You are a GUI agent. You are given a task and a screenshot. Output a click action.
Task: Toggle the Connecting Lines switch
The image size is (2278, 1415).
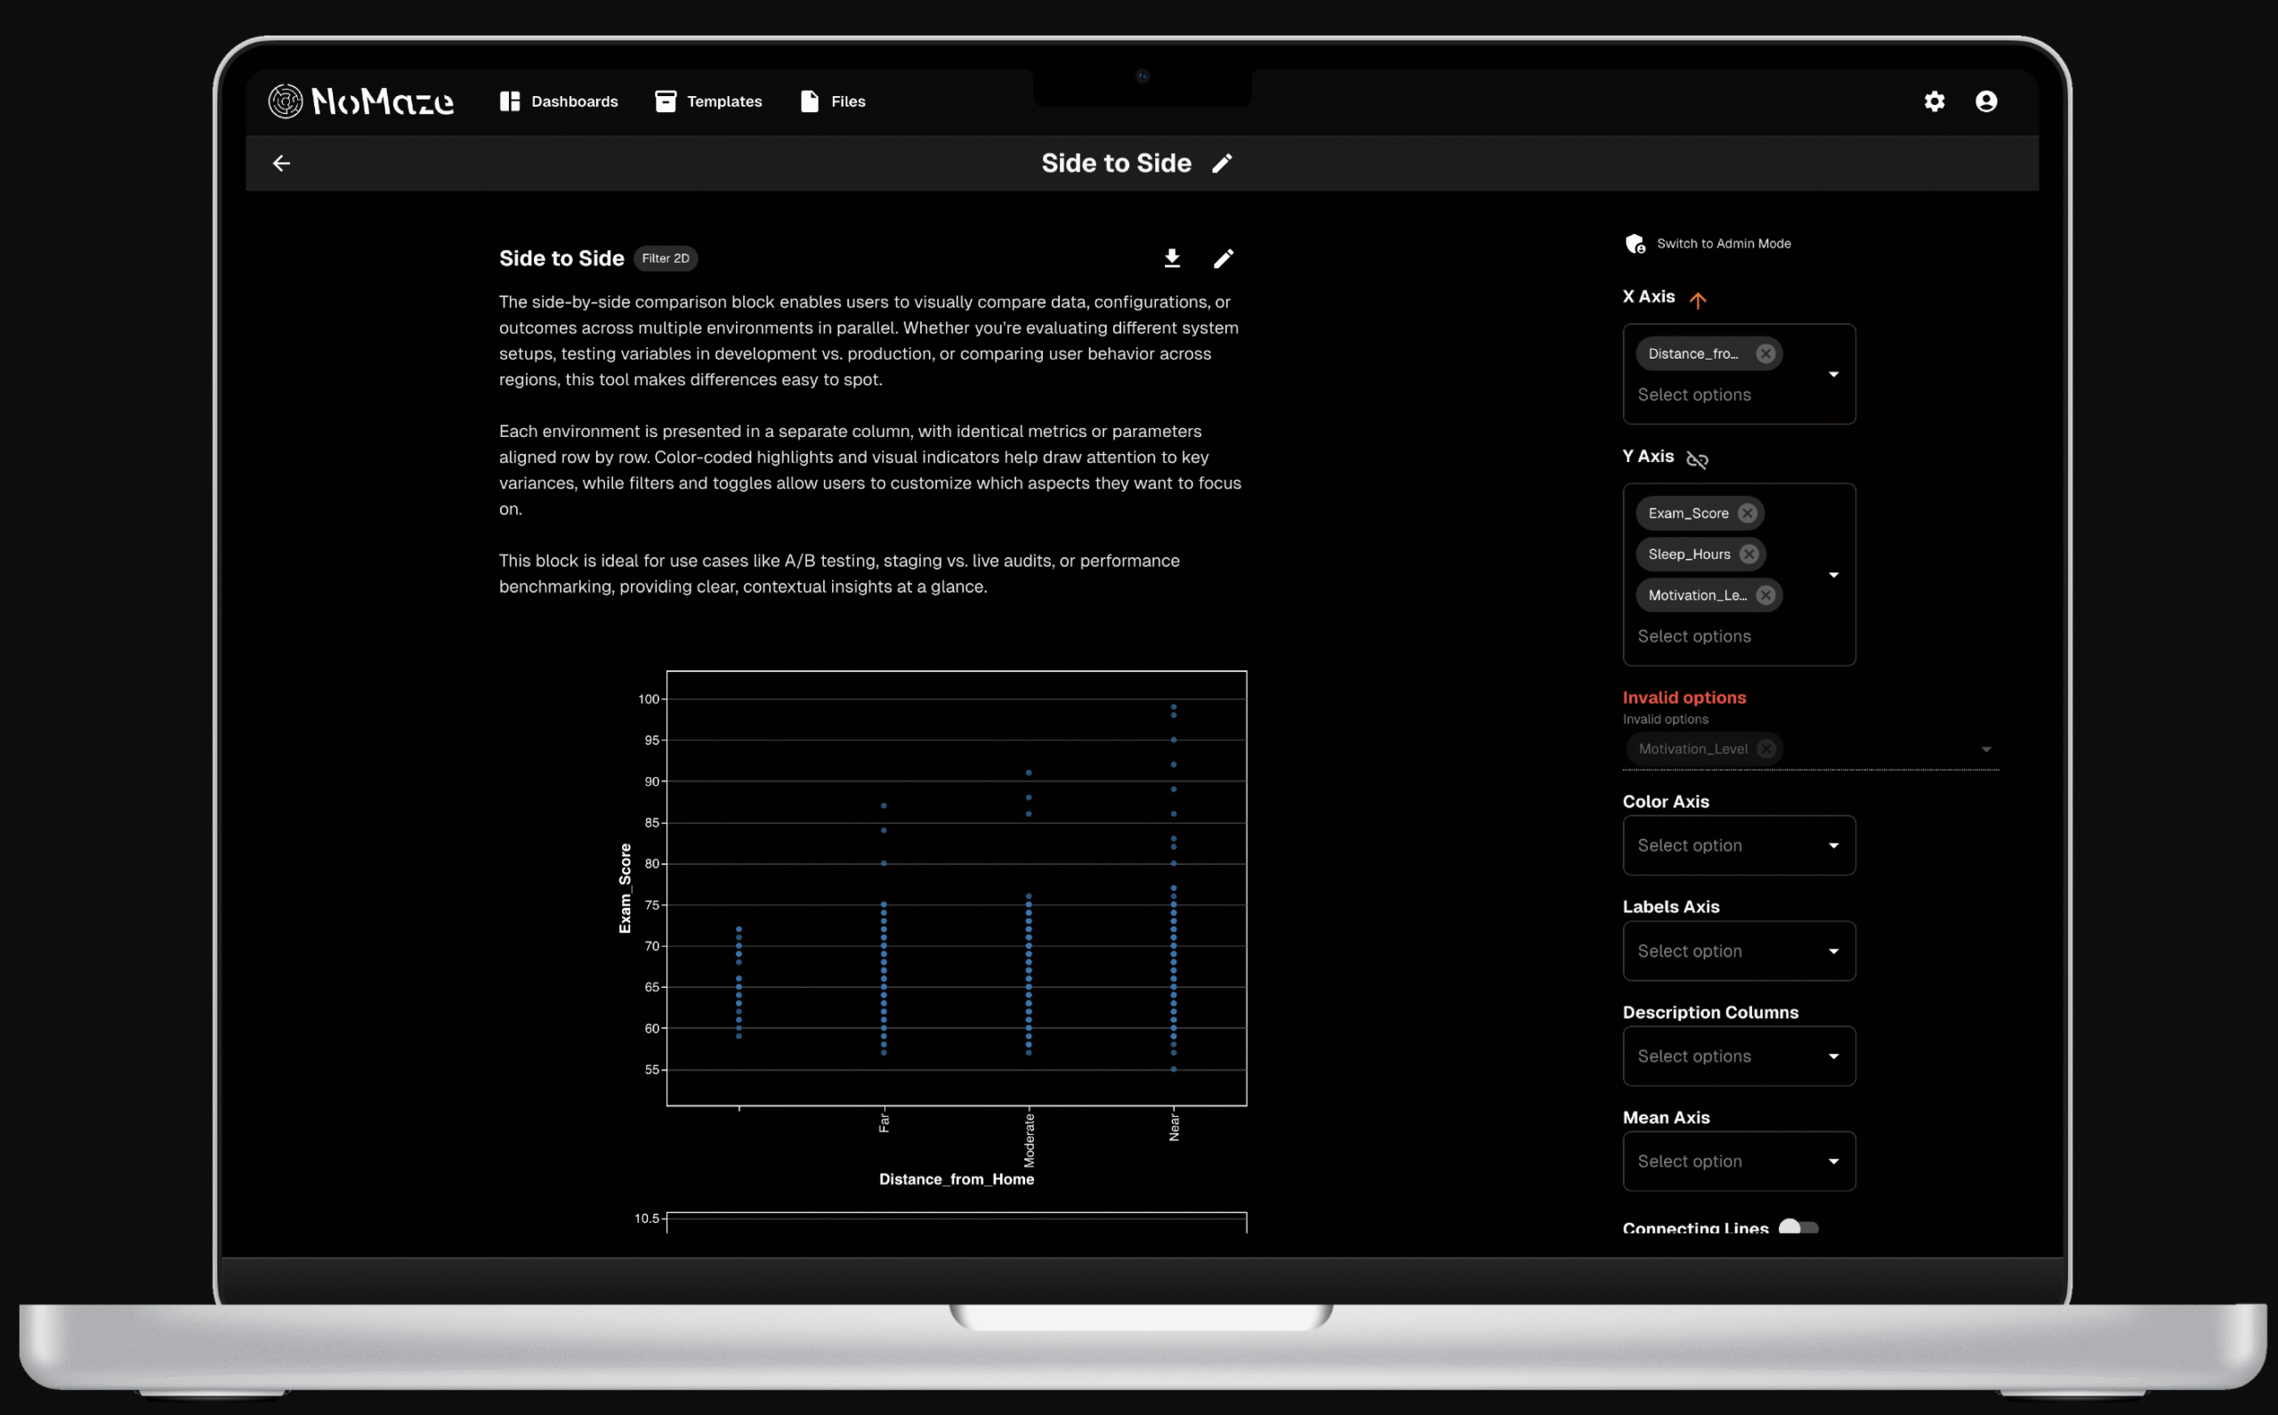tap(1797, 1227)
